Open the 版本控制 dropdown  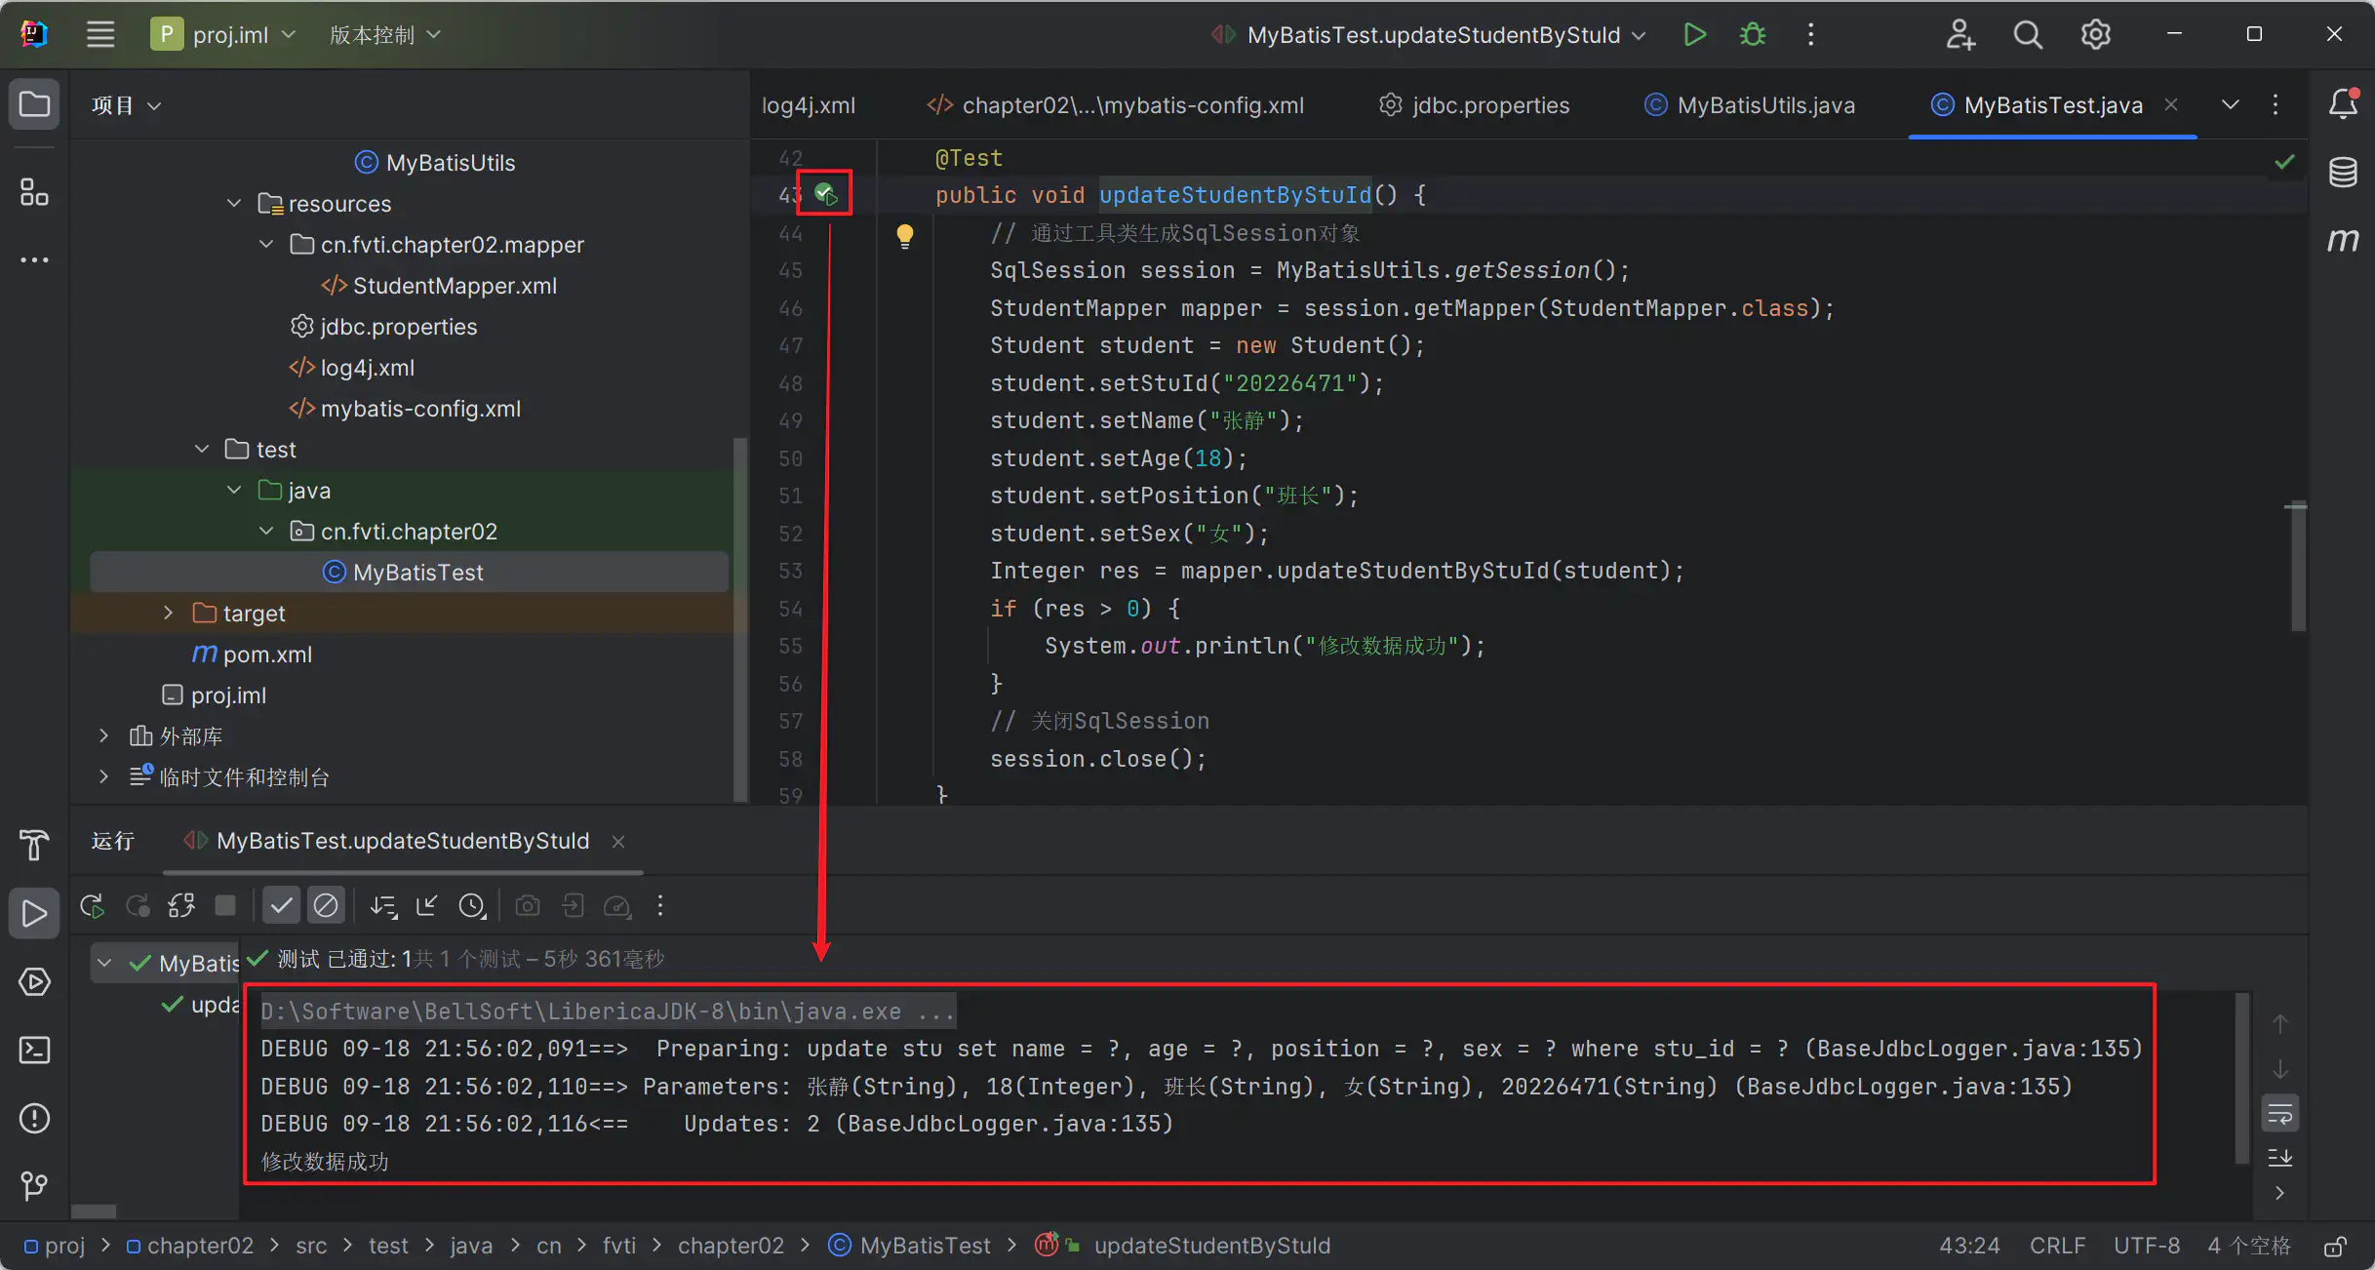[385, 35]
